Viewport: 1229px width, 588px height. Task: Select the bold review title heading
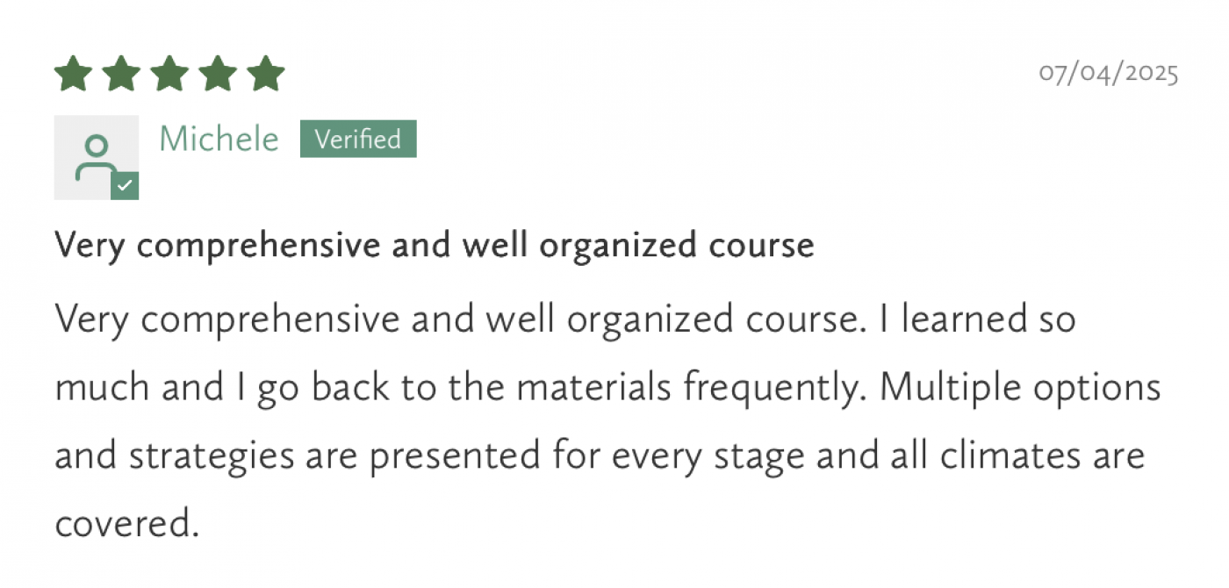[x=435, y=246]
